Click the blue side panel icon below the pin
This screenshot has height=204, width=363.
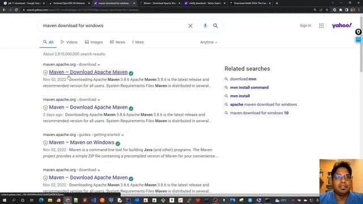(358, 40)
